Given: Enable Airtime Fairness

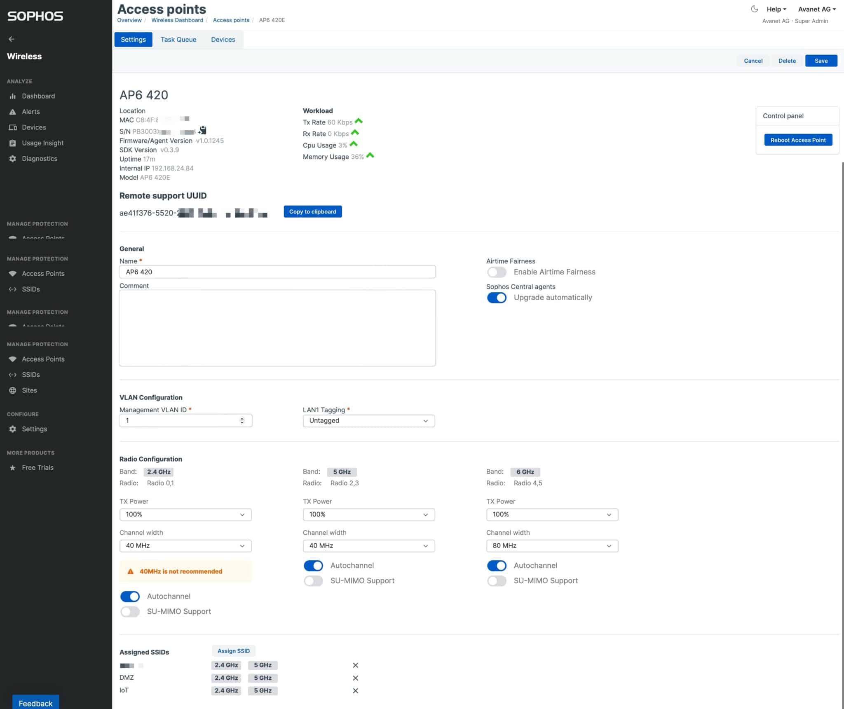Looking at the screenshot, I should tap(497, 272).
